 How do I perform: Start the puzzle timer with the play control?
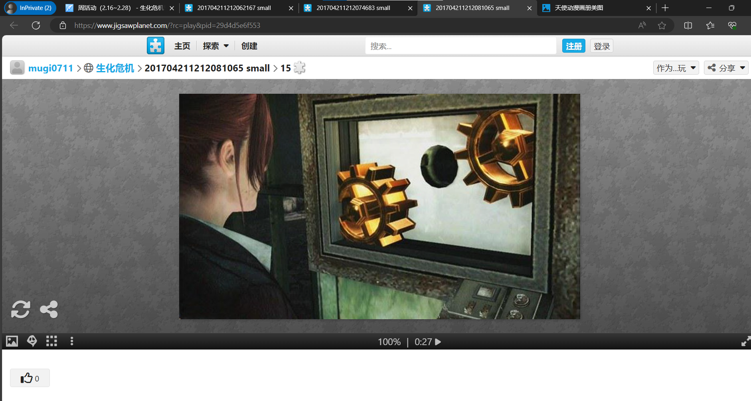pyautogui.click(x=438, y=342)
